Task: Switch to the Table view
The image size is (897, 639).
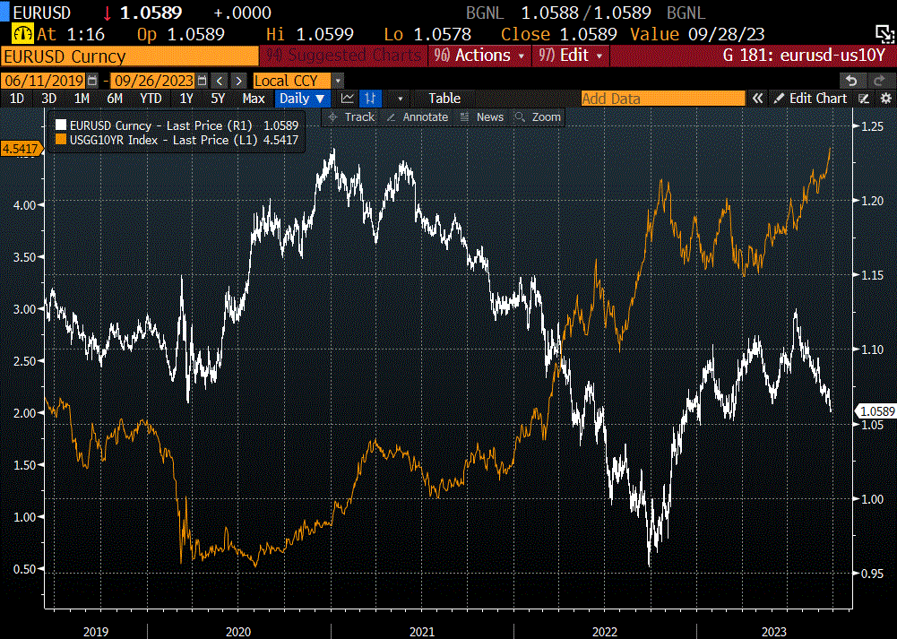Action: pos(444,99)
